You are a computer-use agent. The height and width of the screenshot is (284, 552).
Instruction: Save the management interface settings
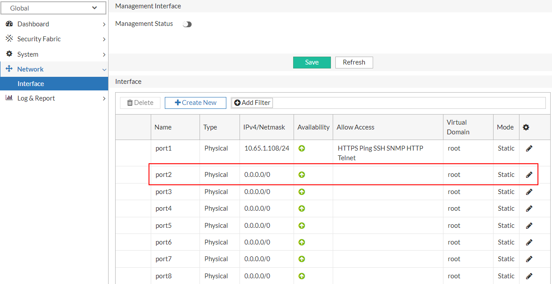click(312, 62)
